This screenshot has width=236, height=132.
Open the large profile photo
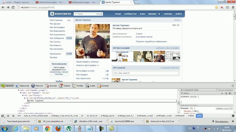[93, 41]
